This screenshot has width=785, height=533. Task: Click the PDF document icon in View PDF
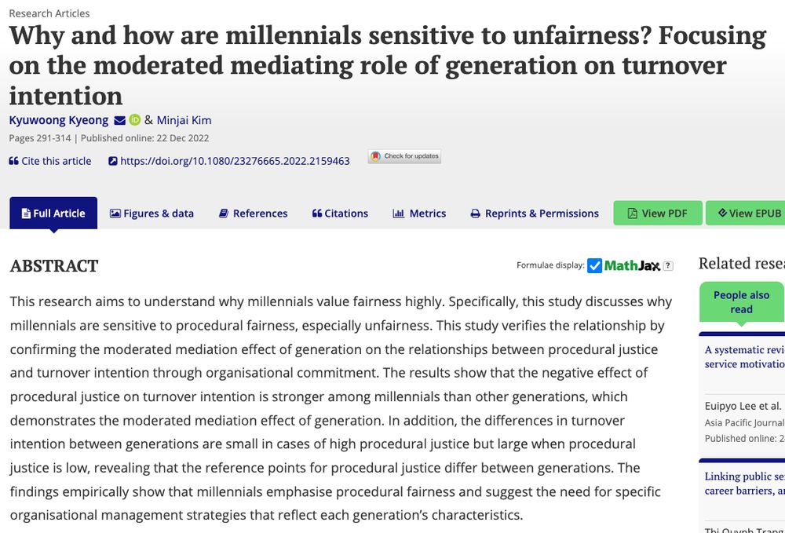point(632,214)
